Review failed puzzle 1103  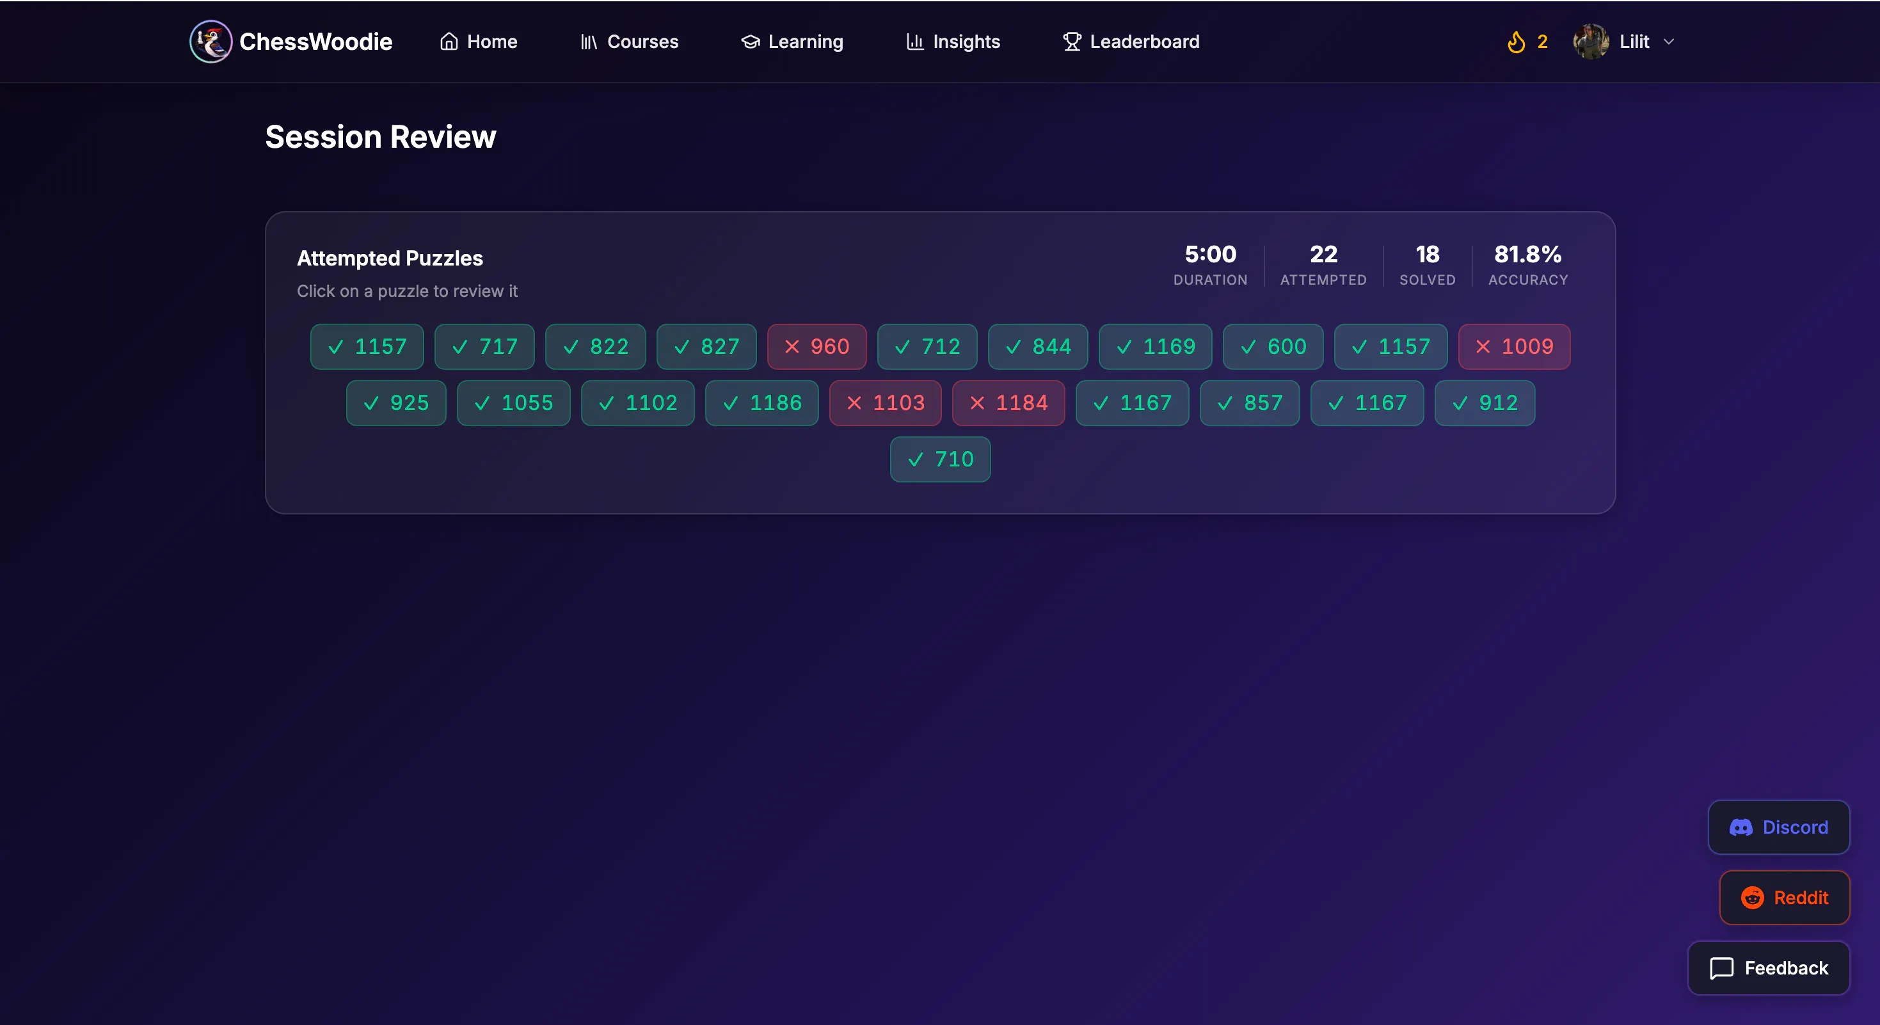tap(885, 402)
